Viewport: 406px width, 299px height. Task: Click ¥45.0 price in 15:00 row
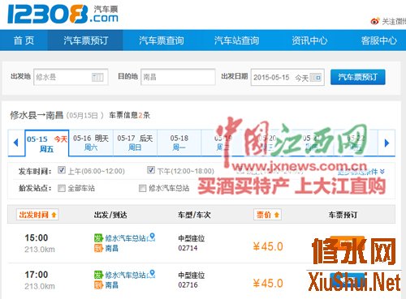tap(268, 246)
